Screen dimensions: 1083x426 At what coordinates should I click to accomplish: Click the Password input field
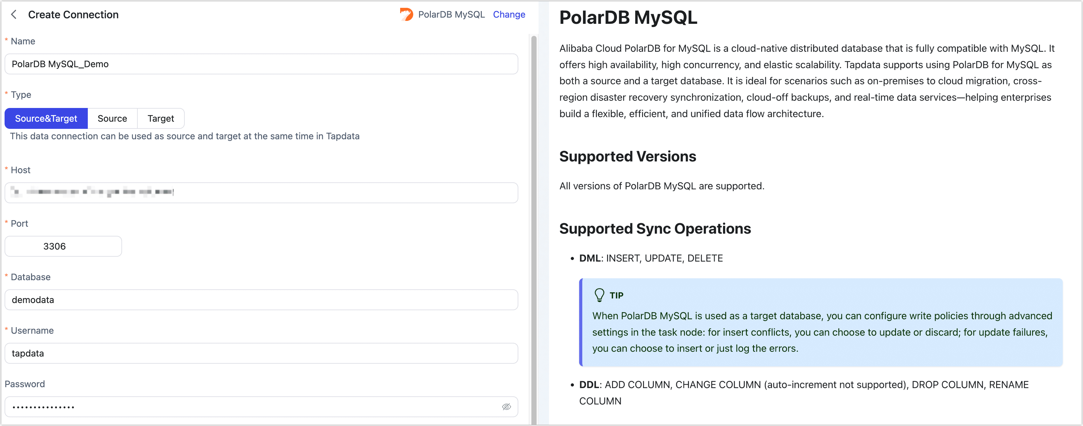(x=252, y=406)
